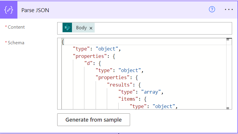Click the "array" value in schema

click(151, 92)
